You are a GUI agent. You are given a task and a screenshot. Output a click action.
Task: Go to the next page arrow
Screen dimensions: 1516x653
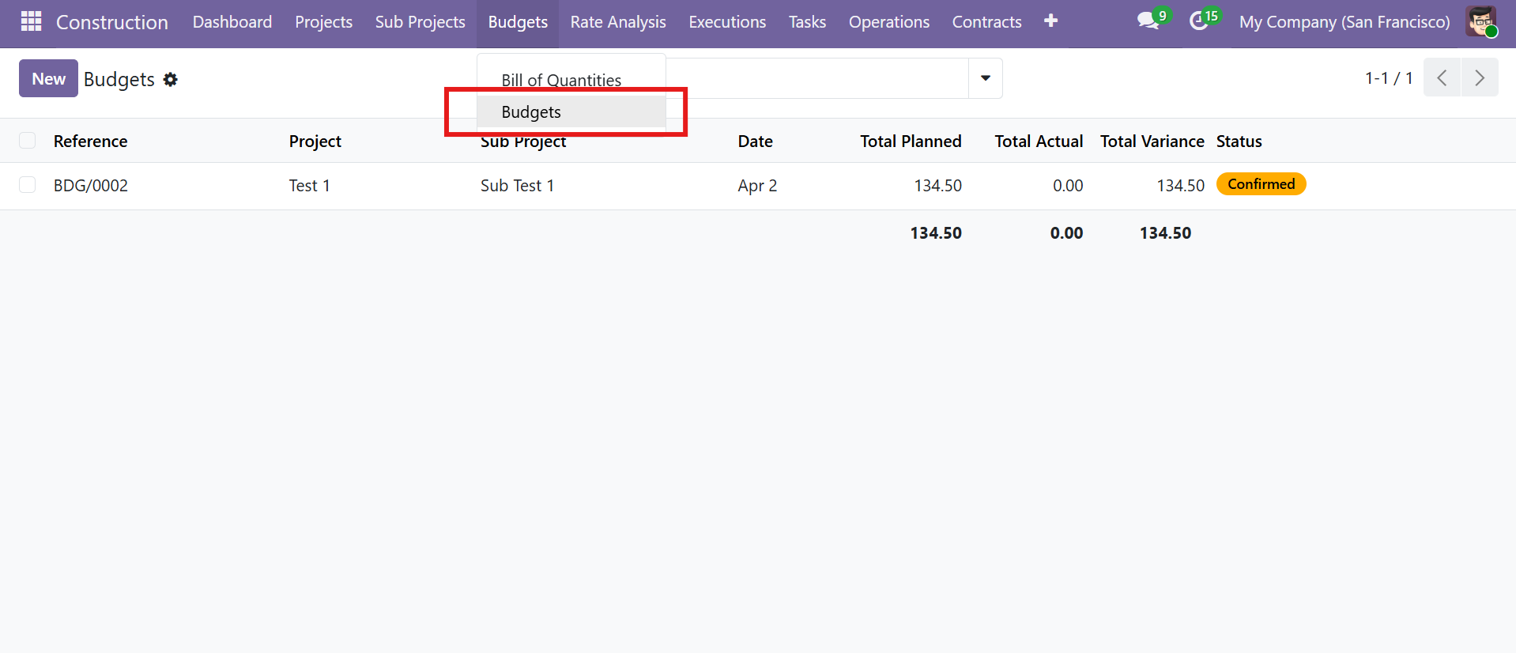coord(1479,77)
